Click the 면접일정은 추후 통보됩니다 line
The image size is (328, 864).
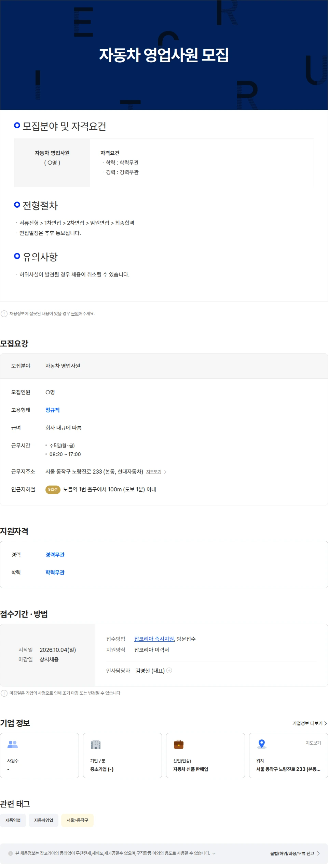50,233
